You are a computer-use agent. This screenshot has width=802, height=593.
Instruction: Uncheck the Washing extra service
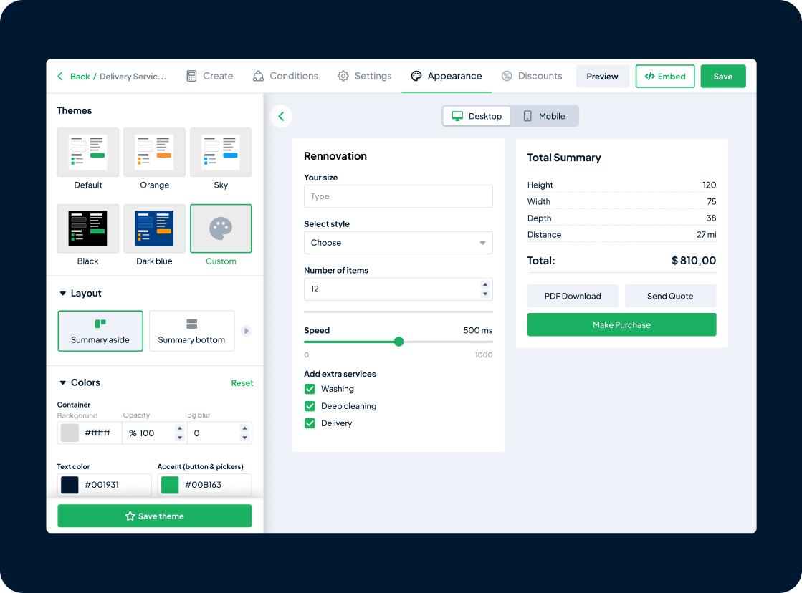click(x=310, y=389)
